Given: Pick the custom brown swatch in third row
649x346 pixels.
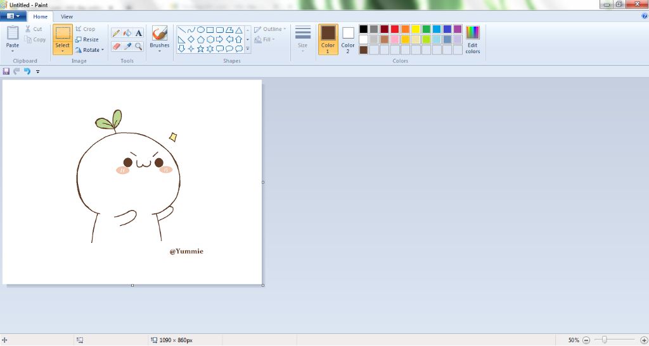Looking at the screenshot, I should [363, 50].
